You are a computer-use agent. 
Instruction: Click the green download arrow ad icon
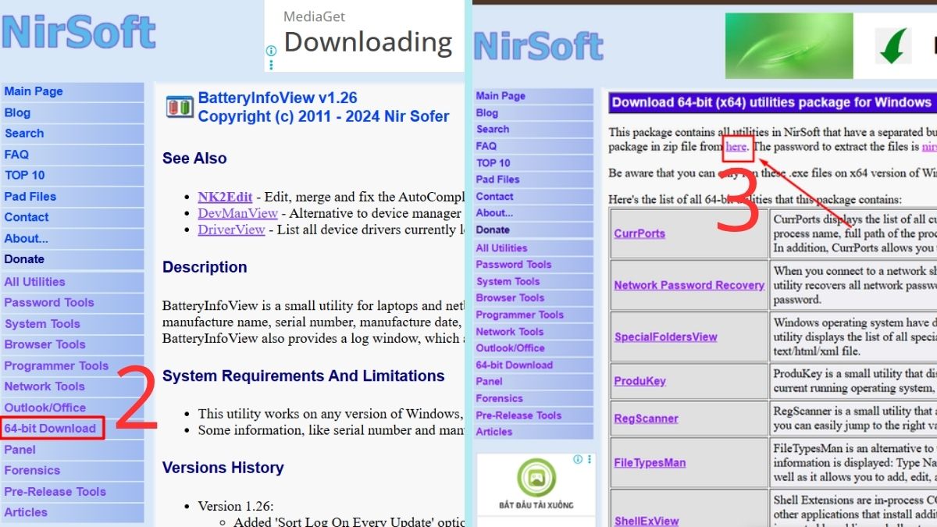(x=893, y=46)
